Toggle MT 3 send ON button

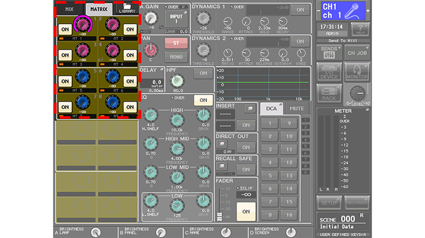pyautogui.click(x=65, y=55)
